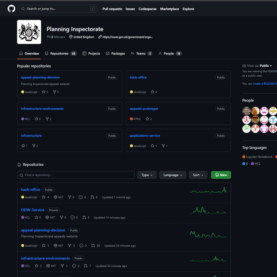Expand the Language filter dropdown
The width and height of the screenshot is (277, 277).
(x=173, y=175)
